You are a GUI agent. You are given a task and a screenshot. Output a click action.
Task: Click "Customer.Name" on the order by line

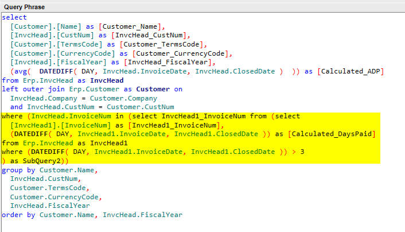pyautogui.click(x=67, y=215)
